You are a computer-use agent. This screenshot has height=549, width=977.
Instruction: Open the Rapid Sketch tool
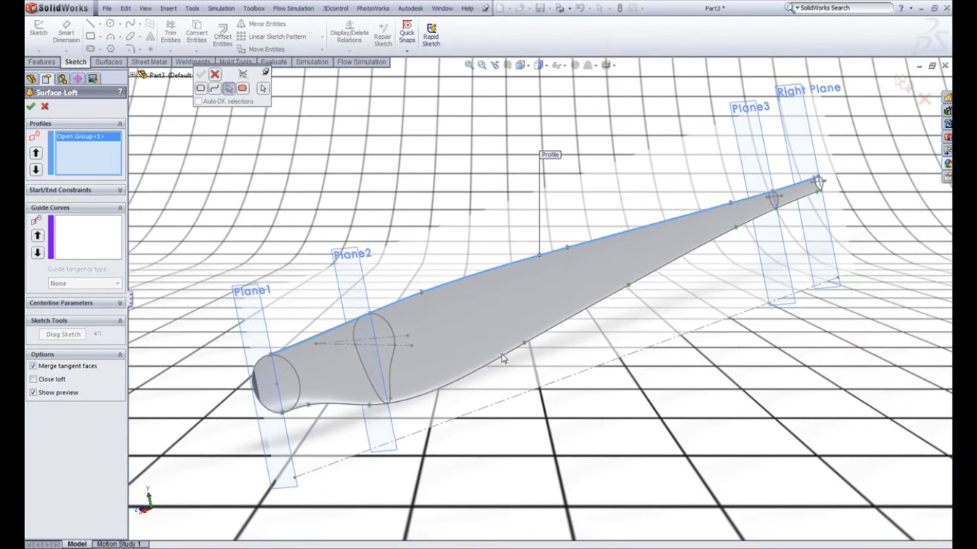click(431, 34)
